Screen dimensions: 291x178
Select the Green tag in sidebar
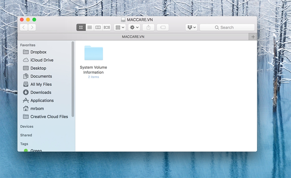tap(36, 150)
